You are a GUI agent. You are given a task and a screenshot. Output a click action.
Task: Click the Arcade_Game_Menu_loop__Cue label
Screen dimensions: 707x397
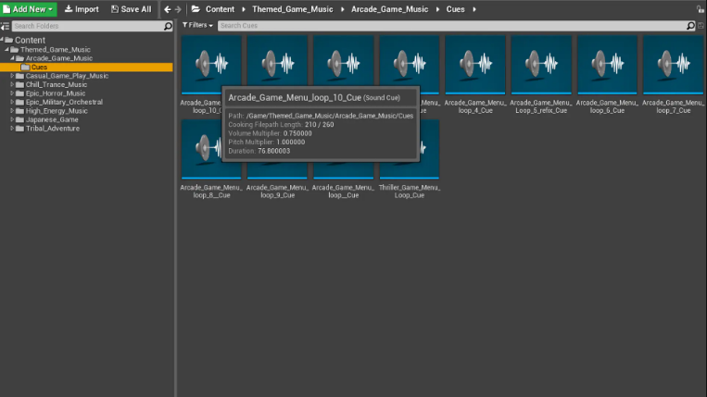point(343,192)
